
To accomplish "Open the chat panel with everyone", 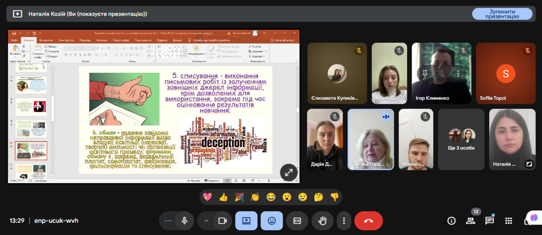I will tap(490, 221).
